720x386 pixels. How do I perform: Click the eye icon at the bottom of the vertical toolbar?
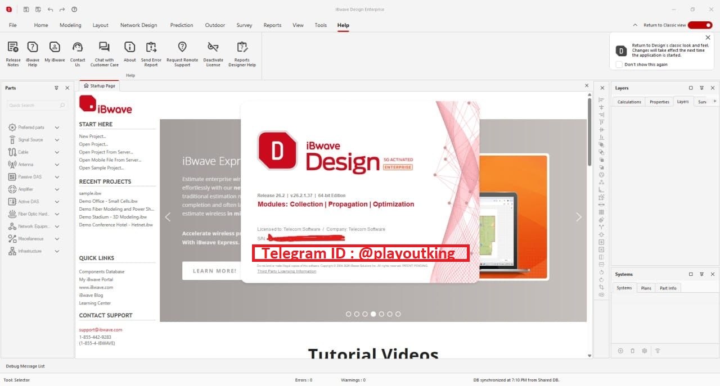pyautogui.click(x=601, y=294)
